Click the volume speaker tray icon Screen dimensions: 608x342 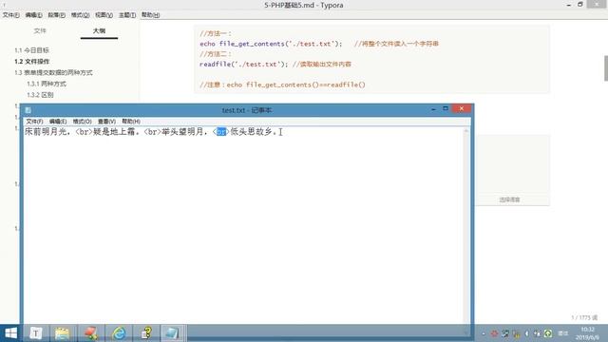tap(526, 333)
